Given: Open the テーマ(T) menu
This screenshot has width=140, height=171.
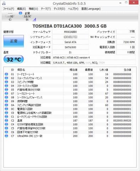Looking at the screenshot, I should click(46, 9).
